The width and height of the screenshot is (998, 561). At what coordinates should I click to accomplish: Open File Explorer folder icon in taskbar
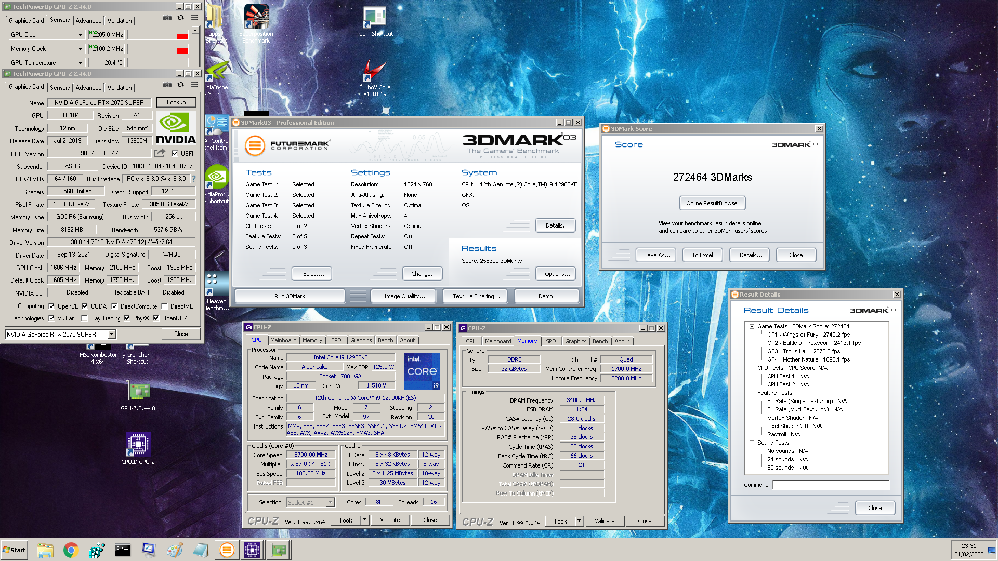[45, 550]
